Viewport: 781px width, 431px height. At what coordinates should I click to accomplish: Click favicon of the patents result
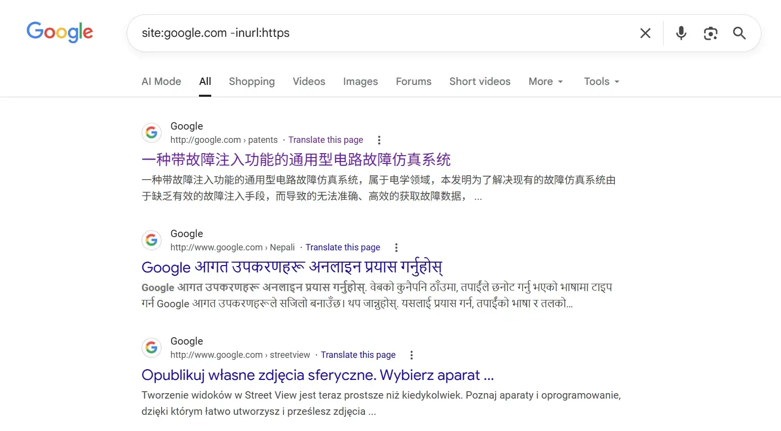151,133
